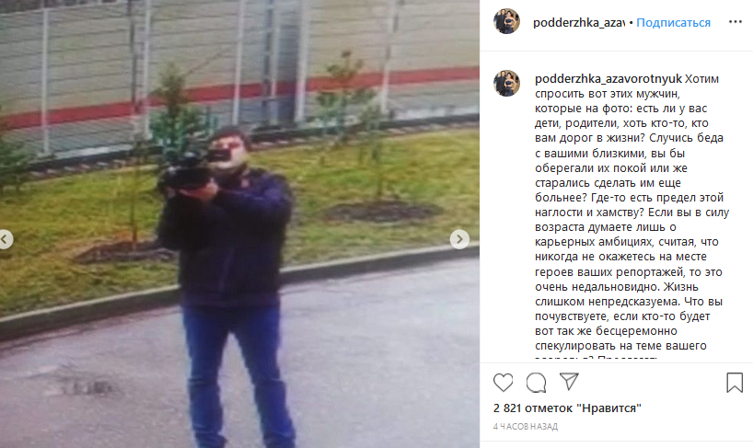Click the caption line 'слишком непредсказуема'

[607, 302]
